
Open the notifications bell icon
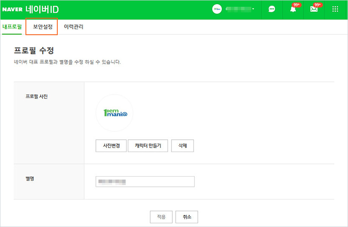tap(293, 9)
